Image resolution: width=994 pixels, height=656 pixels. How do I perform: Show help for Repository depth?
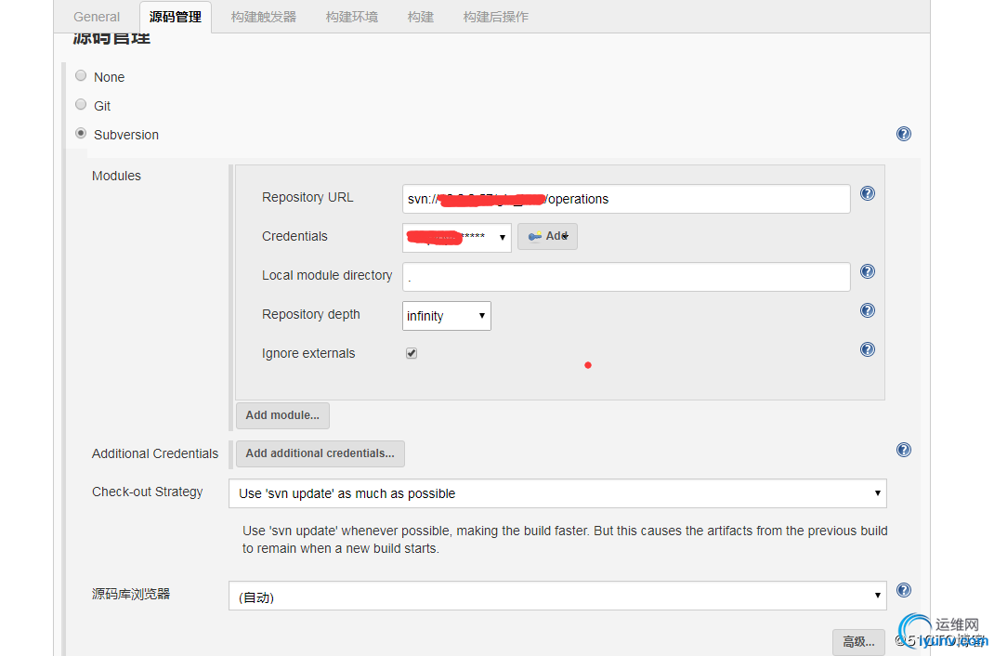pyautogui.click(x=868, y=310)
